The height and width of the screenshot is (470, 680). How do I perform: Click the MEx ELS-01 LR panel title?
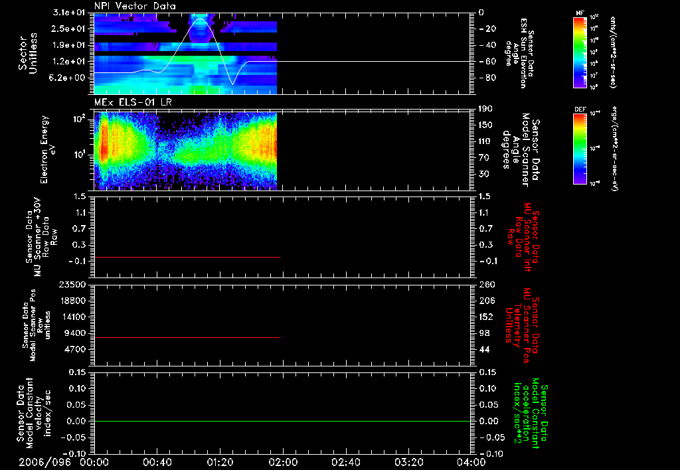coord(134,103)
